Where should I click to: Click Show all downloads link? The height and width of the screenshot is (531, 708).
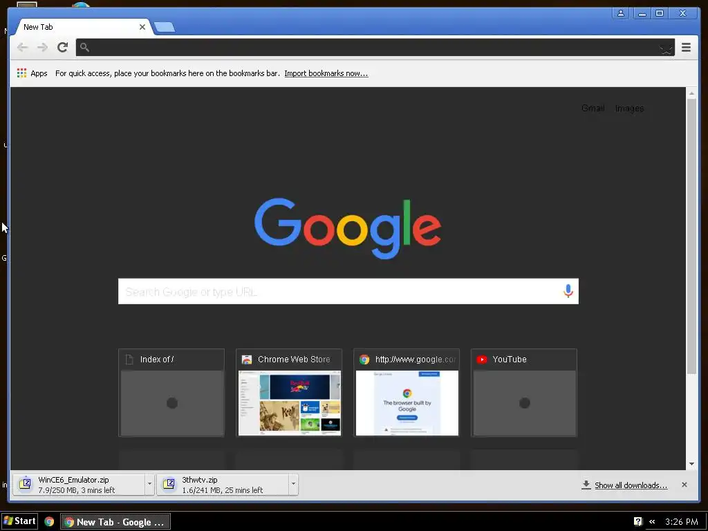pos(631,485)
